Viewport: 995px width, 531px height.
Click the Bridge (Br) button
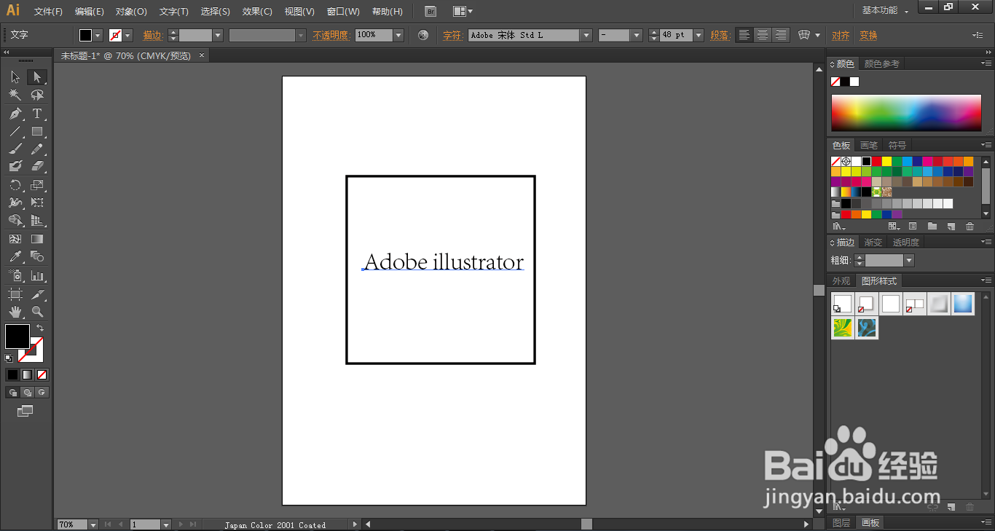point(430,12)
